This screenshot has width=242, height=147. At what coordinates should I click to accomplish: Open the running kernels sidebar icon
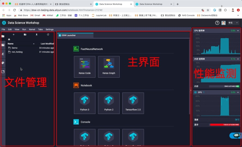click(3, 54)
